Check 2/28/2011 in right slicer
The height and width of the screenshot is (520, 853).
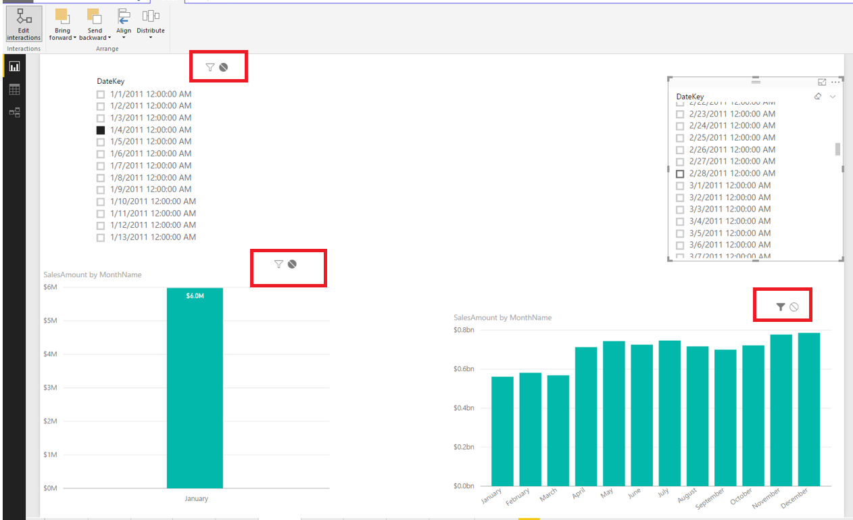point(680,174)
